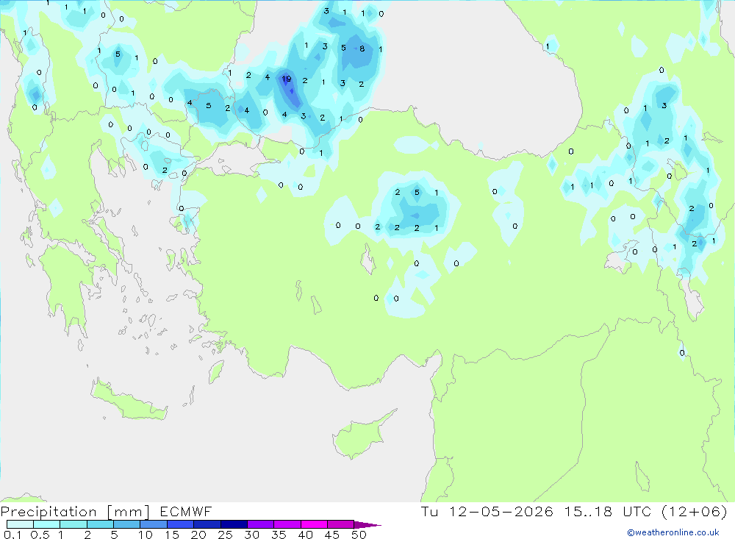Select the '10' legend scale label

click(146, 535)
